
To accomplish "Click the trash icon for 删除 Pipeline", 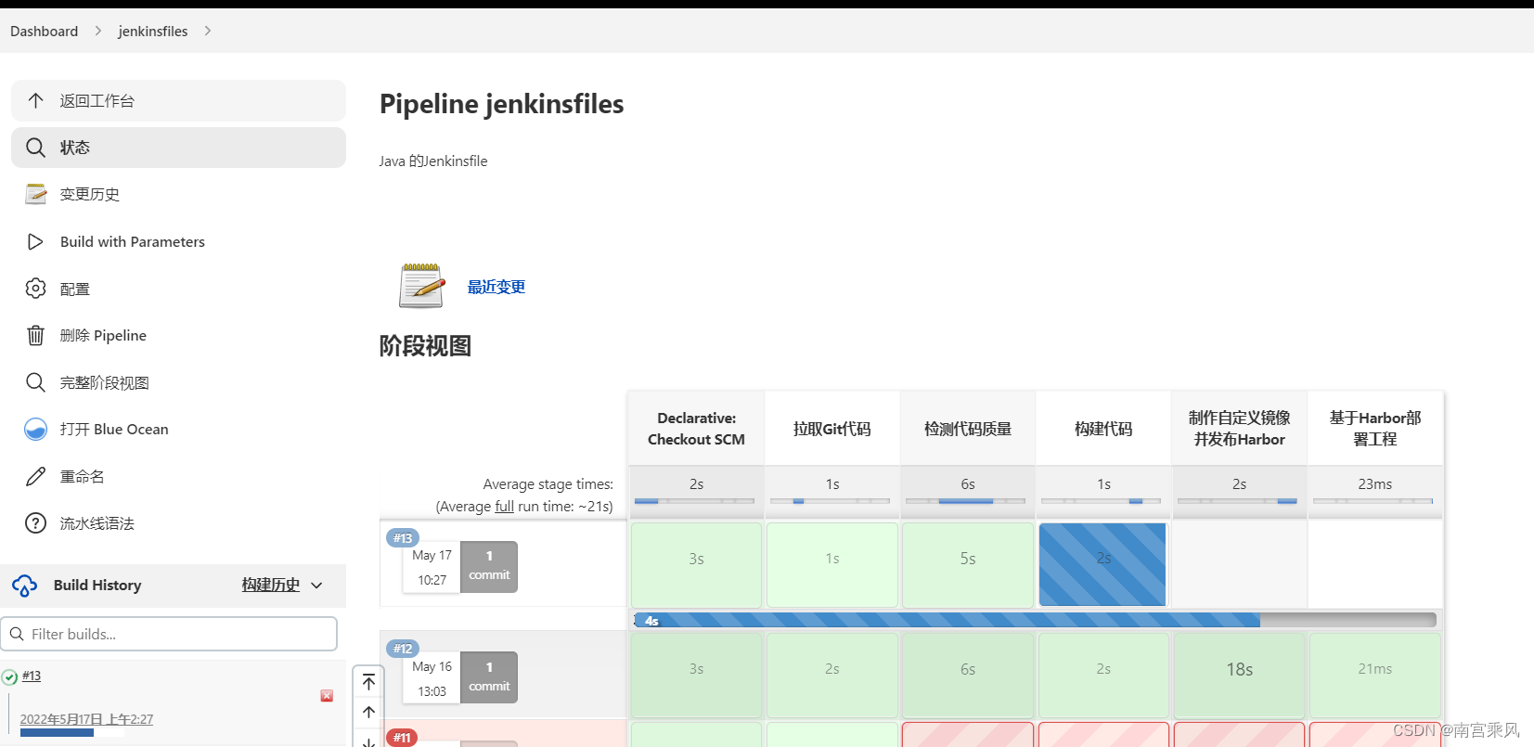I will [x=35, y=335].
